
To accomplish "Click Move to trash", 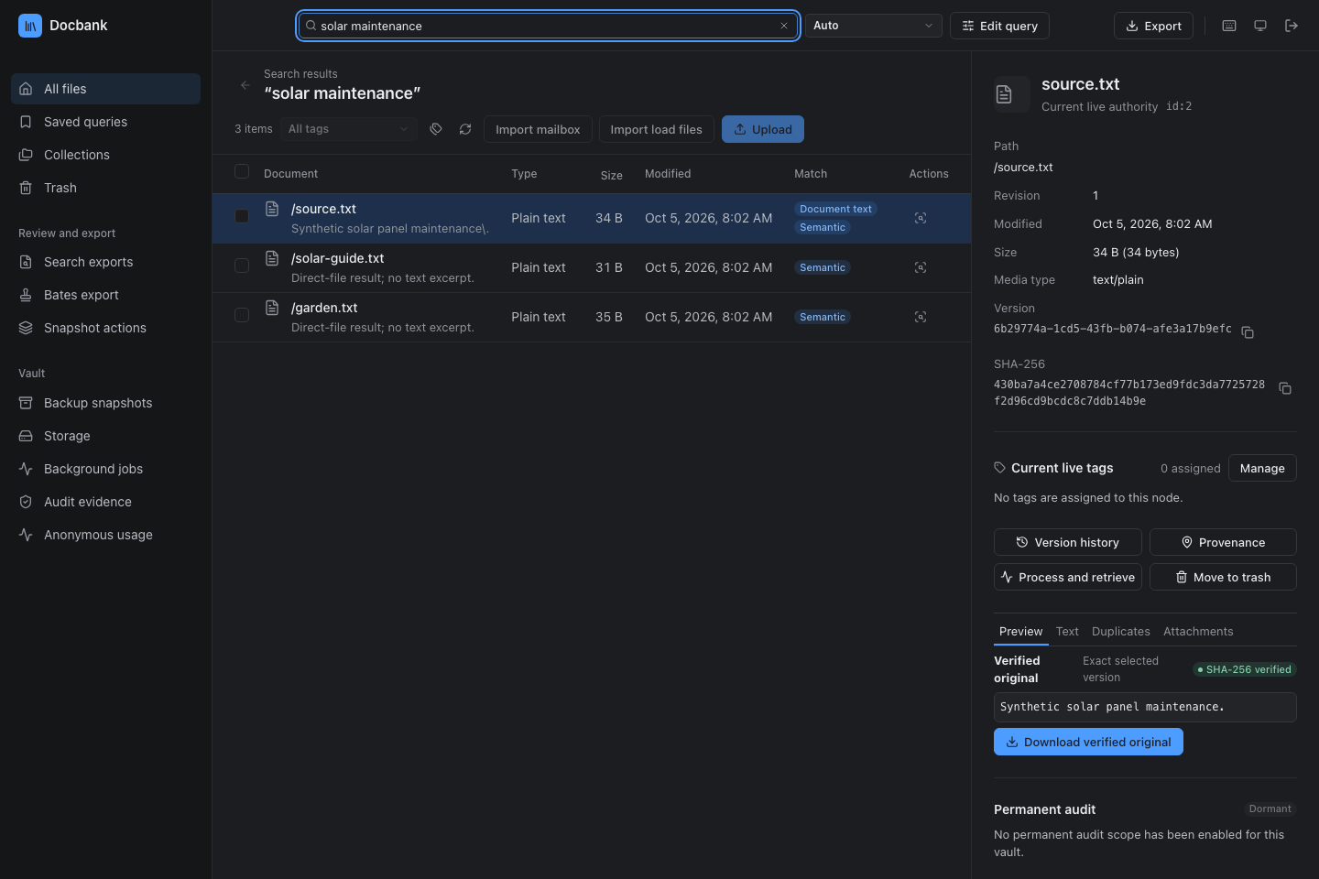I will tap(1223, 577).
